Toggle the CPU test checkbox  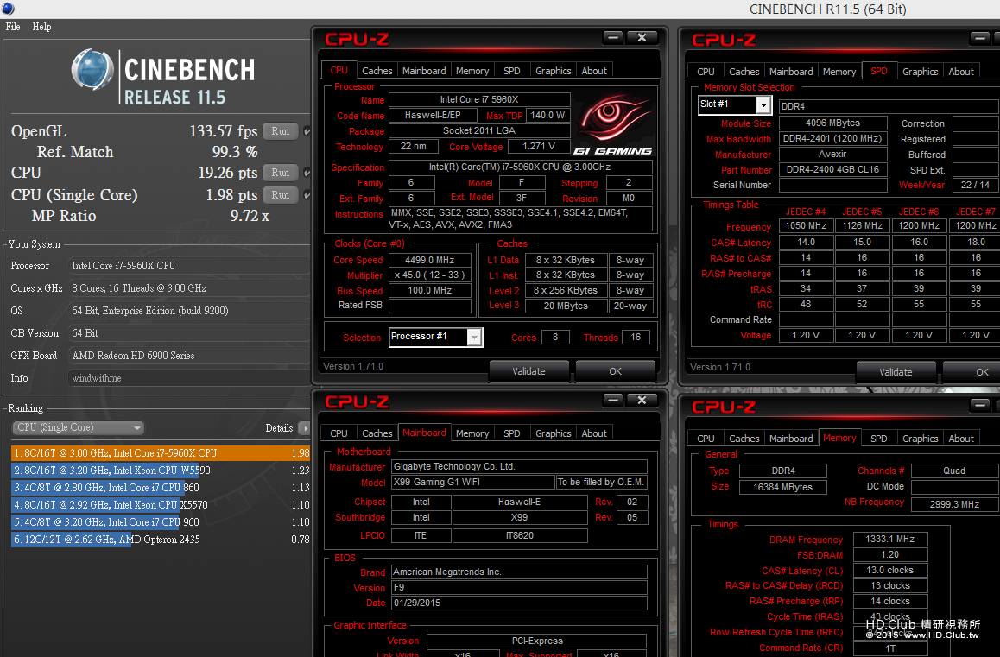click(307, 173)
